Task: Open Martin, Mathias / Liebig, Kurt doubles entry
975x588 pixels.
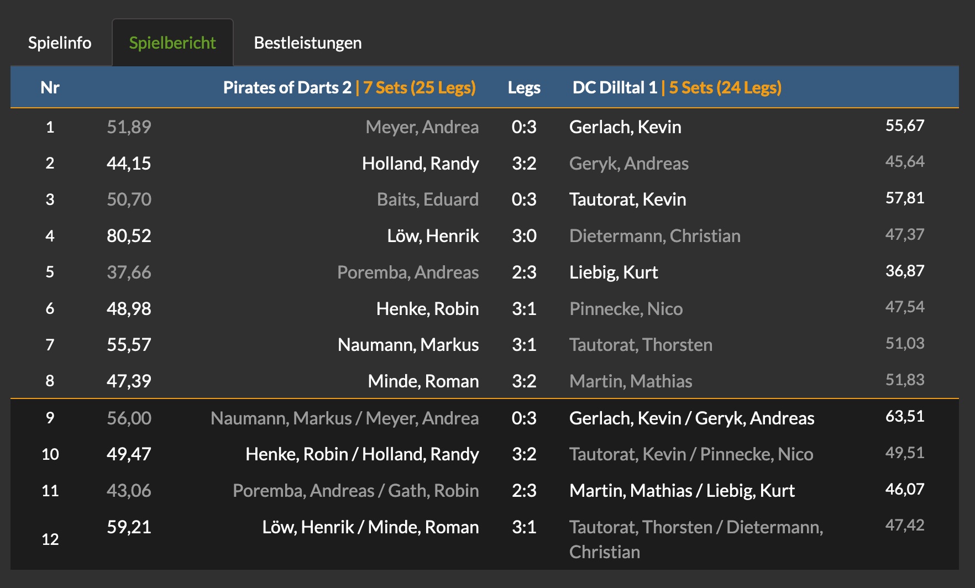Action: click(682, 491)
